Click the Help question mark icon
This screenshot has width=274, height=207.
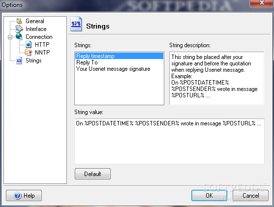click(x=18, y=196)
